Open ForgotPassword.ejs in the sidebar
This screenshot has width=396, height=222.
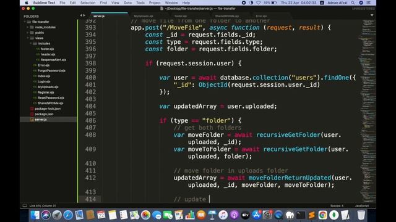(x=51, y=71)
